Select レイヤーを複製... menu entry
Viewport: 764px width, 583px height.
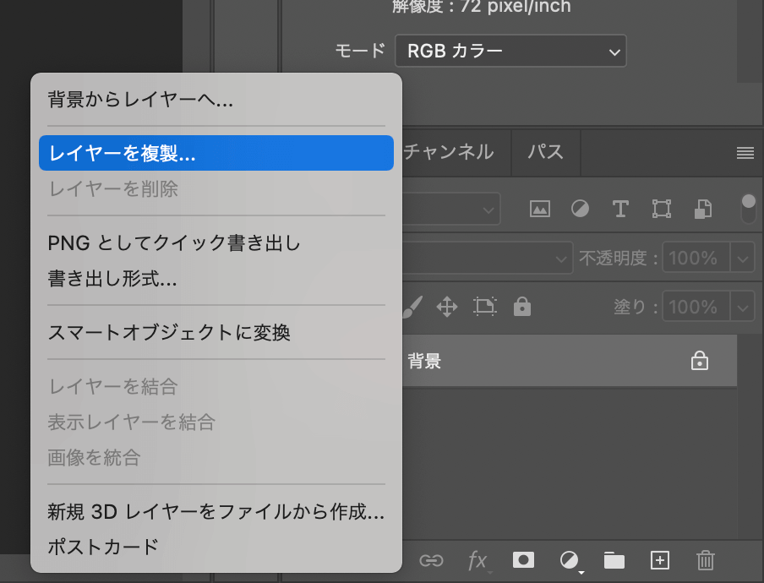click(216, 153)
